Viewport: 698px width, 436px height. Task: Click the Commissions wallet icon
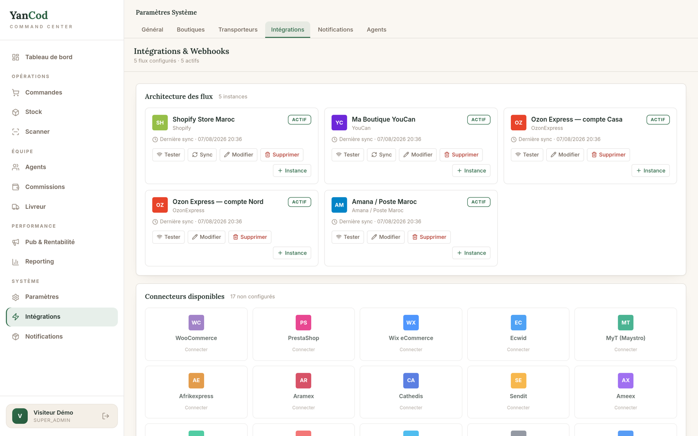16,187
